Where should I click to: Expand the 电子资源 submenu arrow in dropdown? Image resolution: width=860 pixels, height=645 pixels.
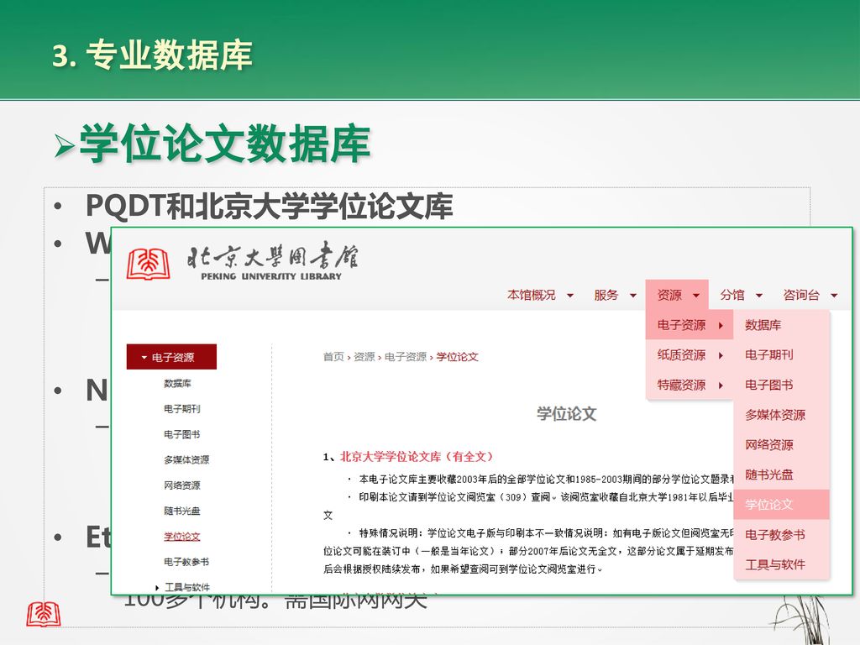tap(721, 326)
